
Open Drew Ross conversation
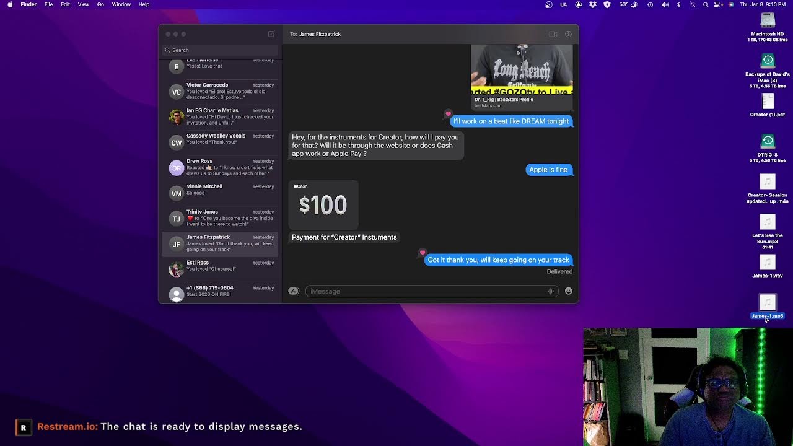click(x=220, y=168)
